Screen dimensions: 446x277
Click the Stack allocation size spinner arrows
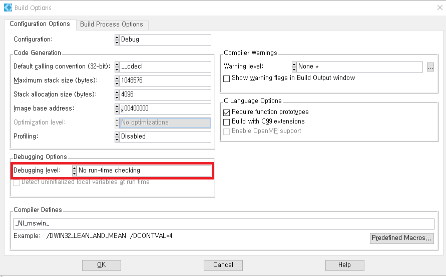coord(117,94)
